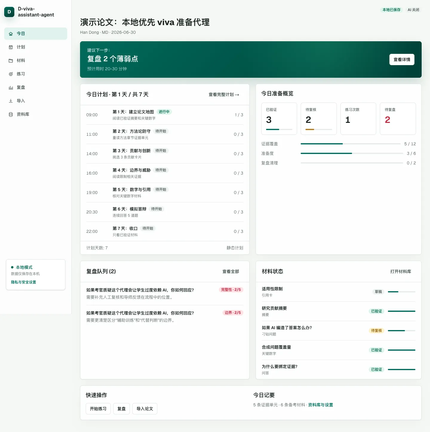Open the 资料库 sidebar item
This screenshot has width=430, height=432.
click(36, 114)
